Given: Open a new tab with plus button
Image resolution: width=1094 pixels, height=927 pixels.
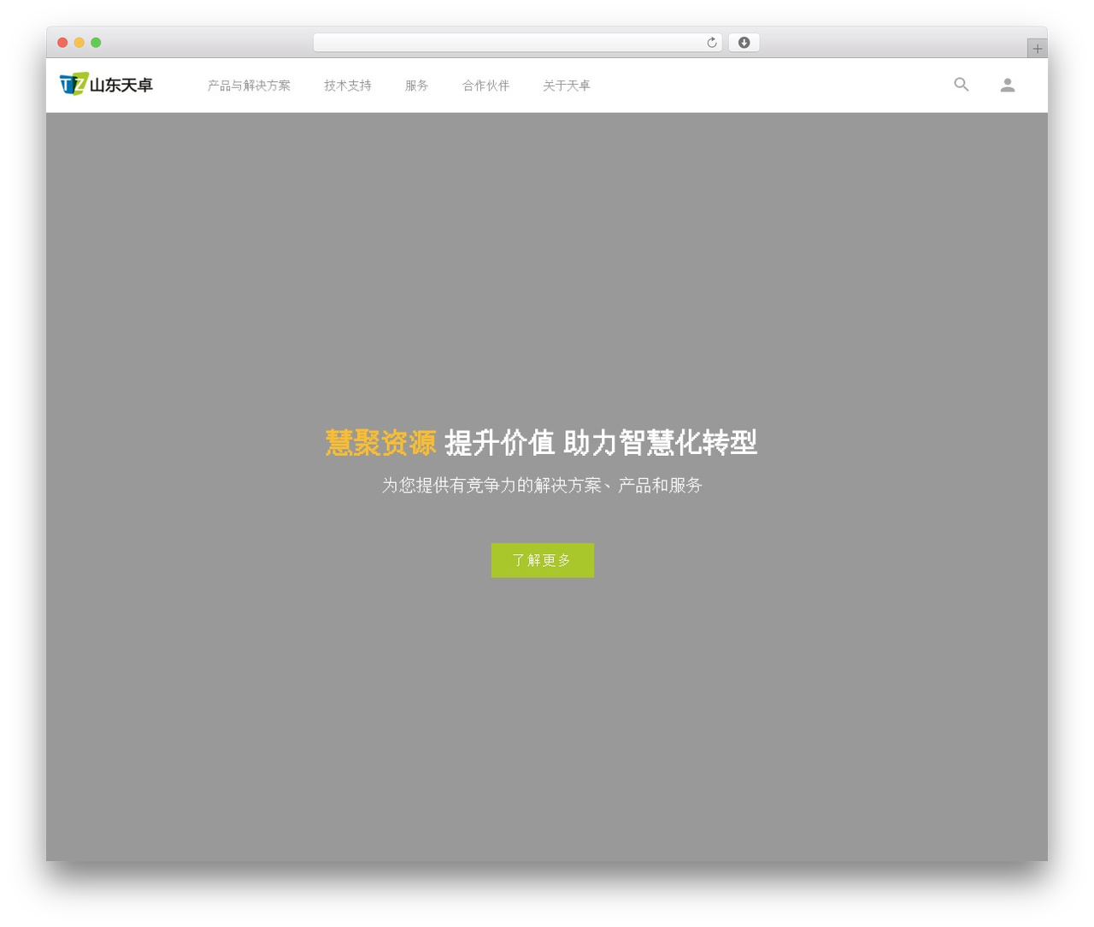Looking at the screenshot, I should tap(1037, 49).
